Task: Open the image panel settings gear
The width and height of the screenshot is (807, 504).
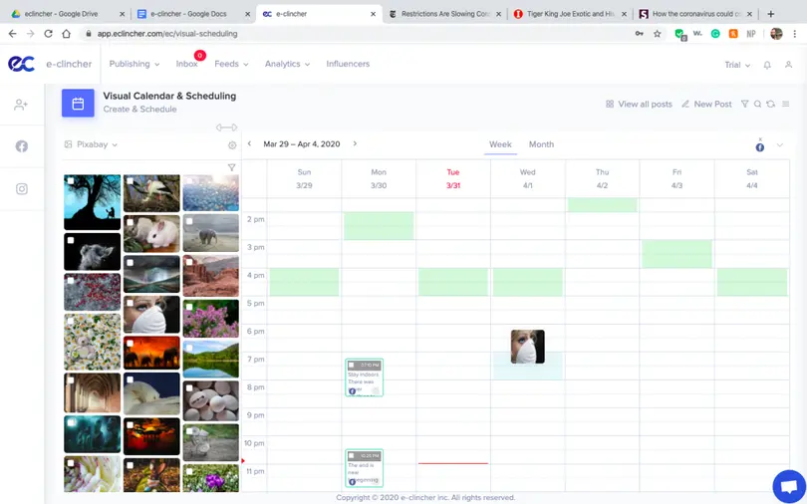Action: point(232,145)
